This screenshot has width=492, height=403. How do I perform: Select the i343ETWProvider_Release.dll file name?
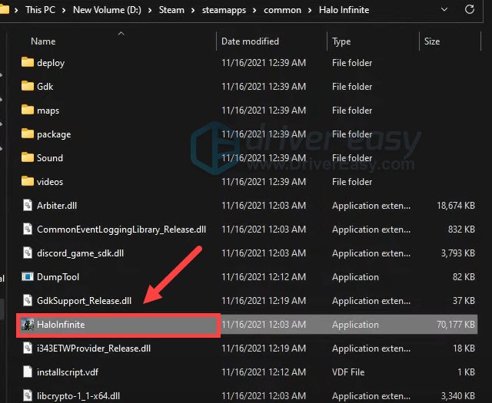tap(94, 348)
